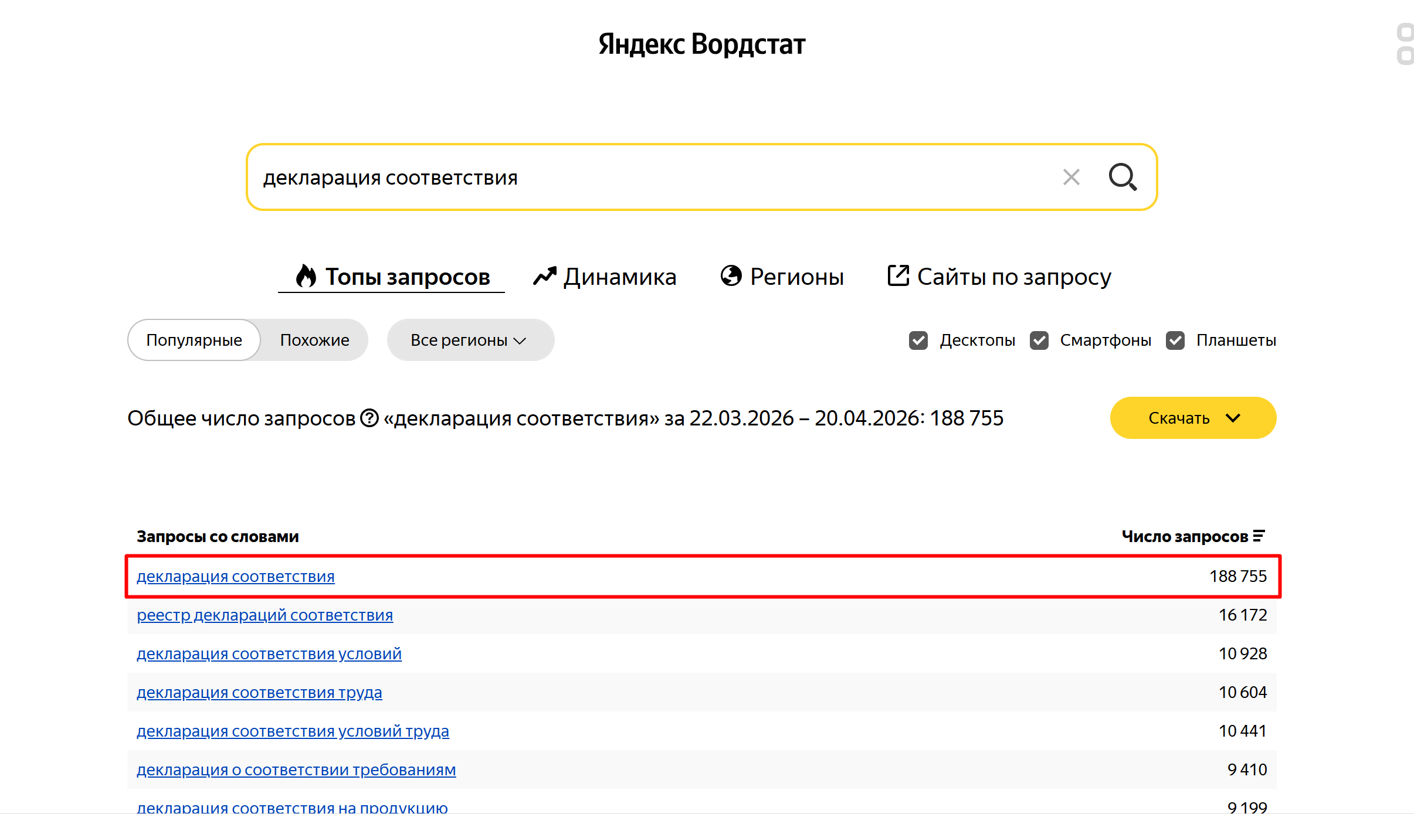1414x814 pixels.
Task: Open link декларация соответствия на продукцию
Action: pyautogui.click(x=292, y=808)
